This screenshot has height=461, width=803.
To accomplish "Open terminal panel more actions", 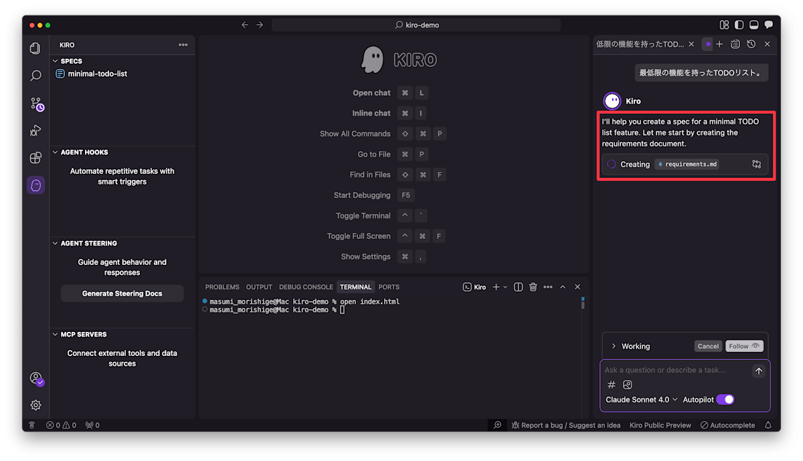I will point(548,287).
